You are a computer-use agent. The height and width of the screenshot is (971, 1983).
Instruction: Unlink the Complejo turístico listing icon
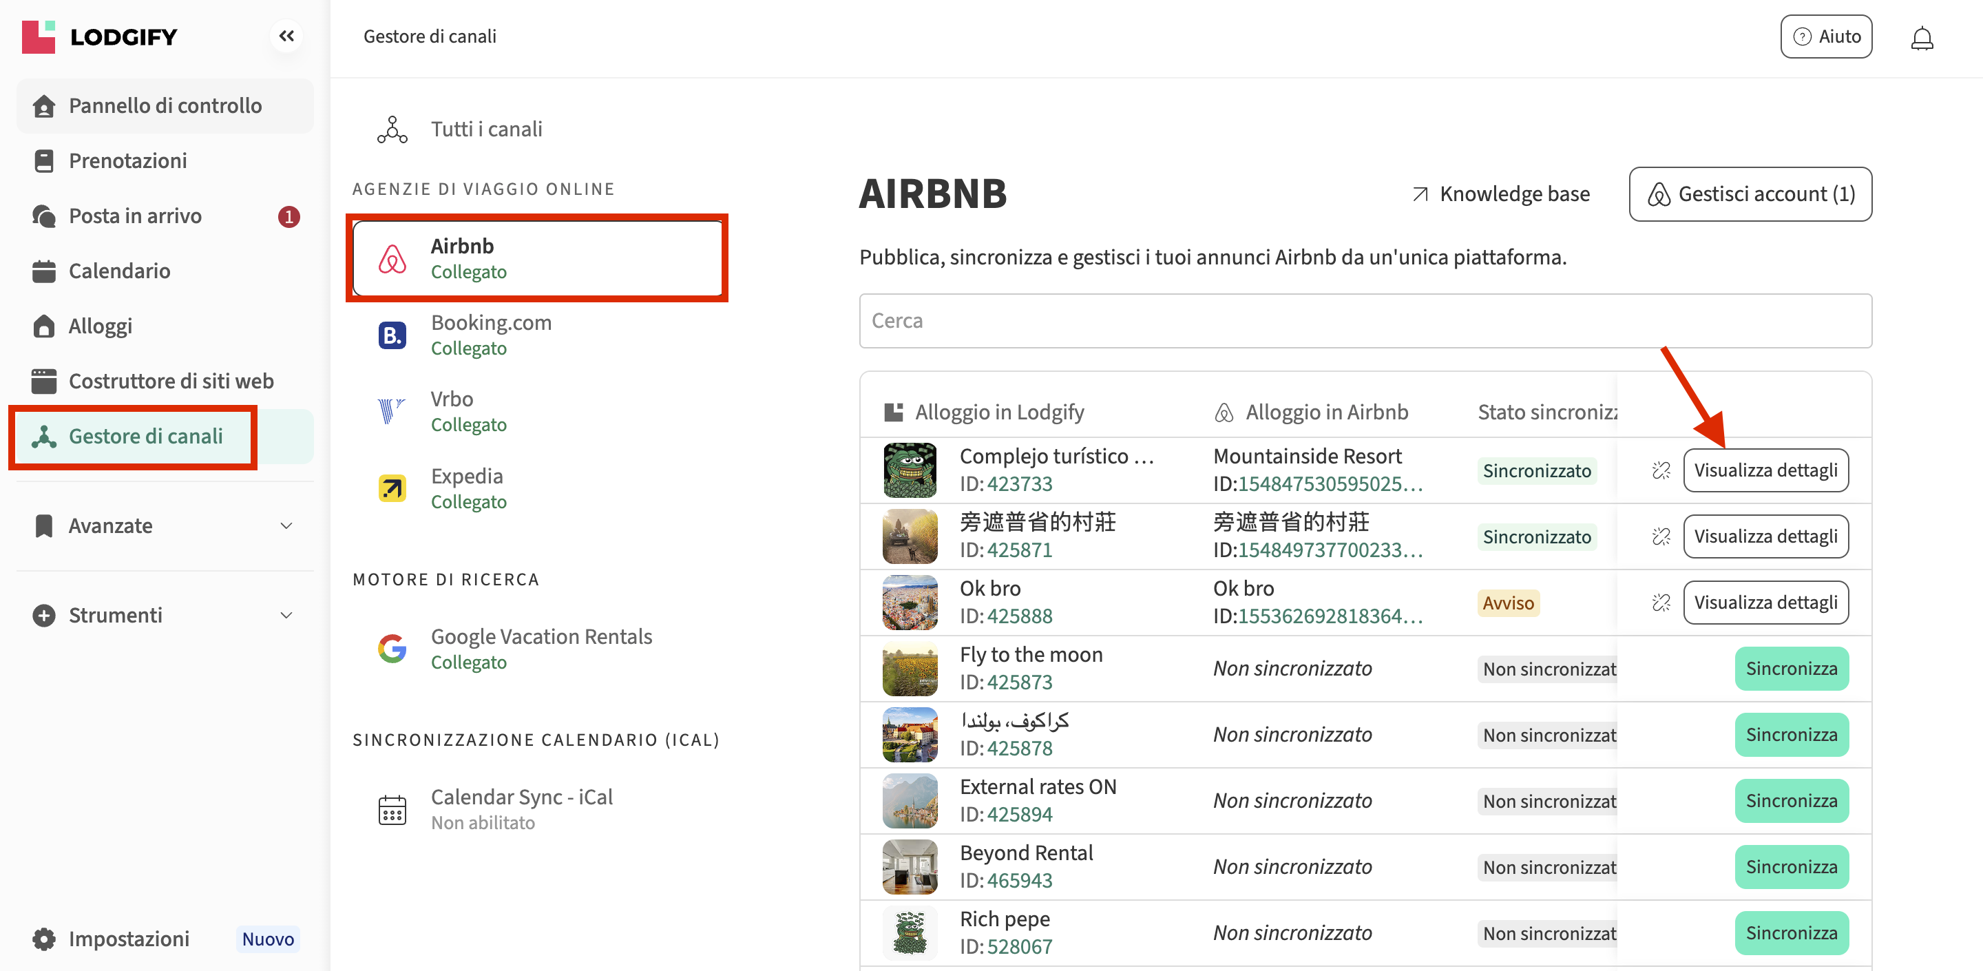click(1661, 470)
